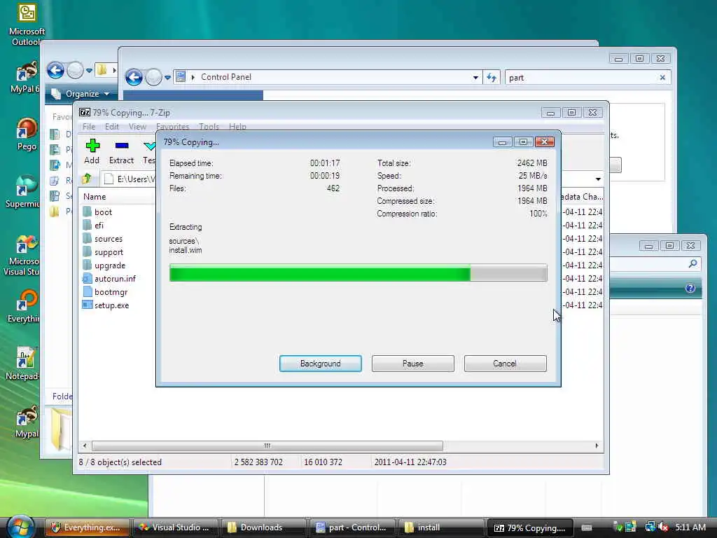Screen dimensions: 717x538
Task: Click the Supermium desktop shortcut
Action: point(22,191)
